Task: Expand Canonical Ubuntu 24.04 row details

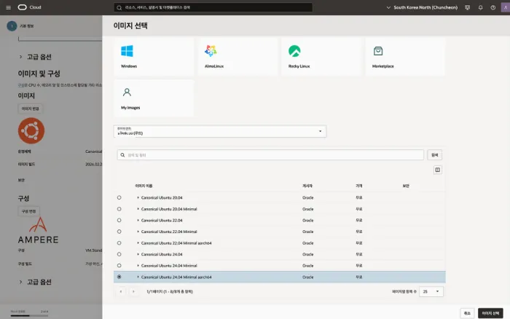Action: tap(138, 254)
